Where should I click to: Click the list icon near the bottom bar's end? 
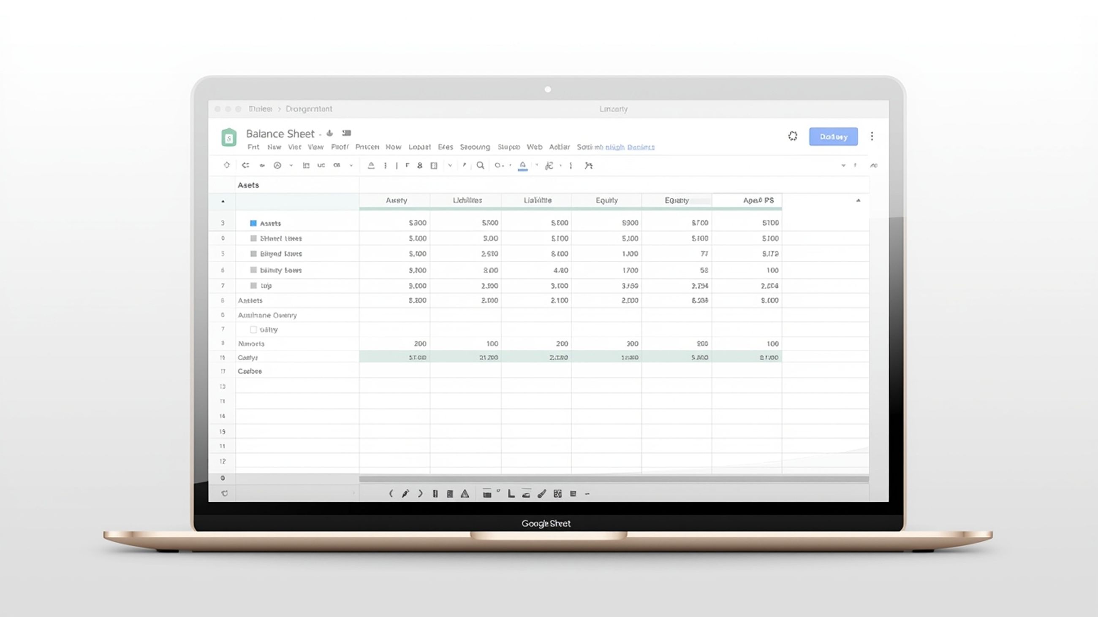pos(573,494)
